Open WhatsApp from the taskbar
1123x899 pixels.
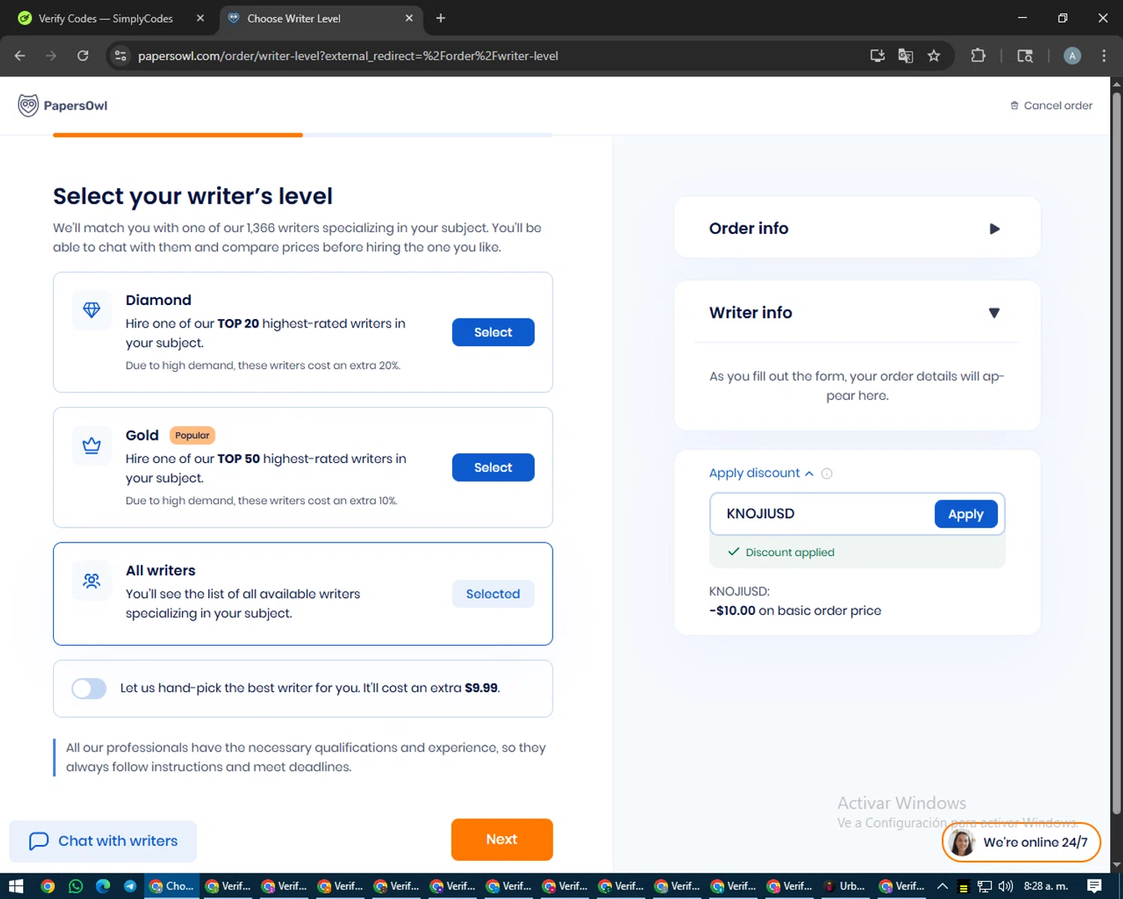(76, 886)
